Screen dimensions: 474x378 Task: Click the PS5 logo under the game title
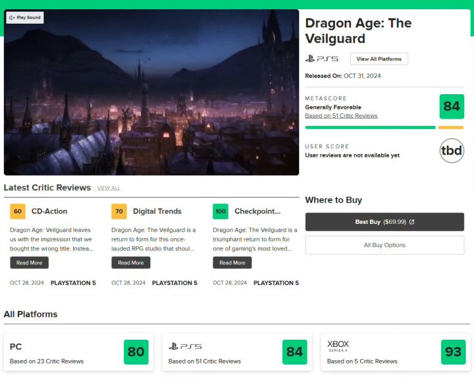click(x=321, y=59)
